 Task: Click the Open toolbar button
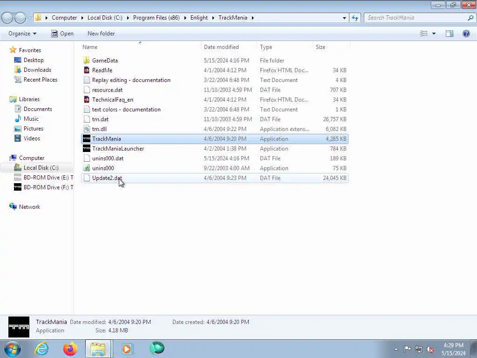[x=62, y=34]
